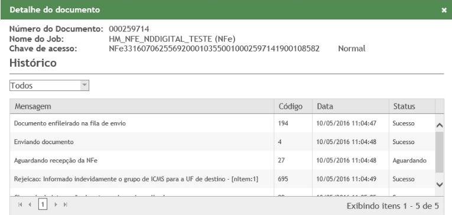
Task: Select the Enviando documento row
Action: pyautogui.click(x=223, y=142)
